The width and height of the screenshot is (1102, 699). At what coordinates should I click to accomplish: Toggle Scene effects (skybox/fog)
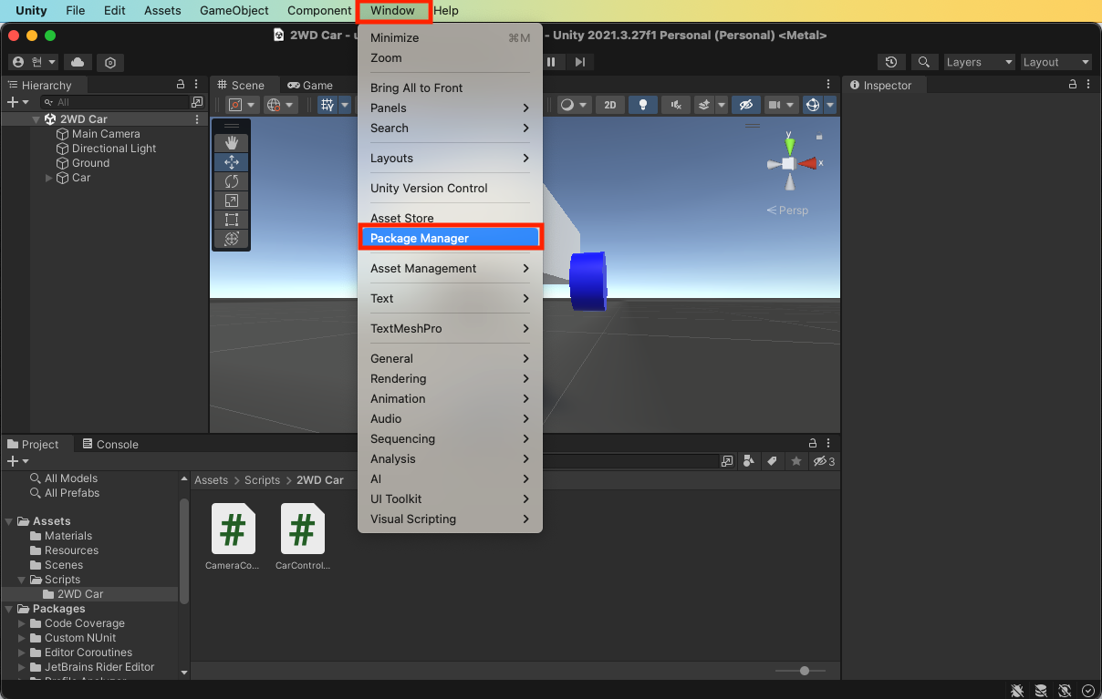point(703,105)
